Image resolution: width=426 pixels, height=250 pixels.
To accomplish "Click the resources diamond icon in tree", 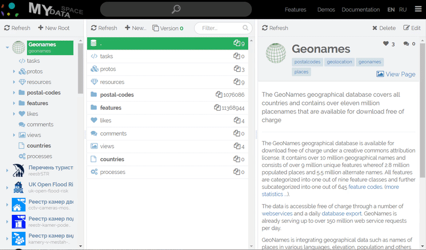I will click(x=22, y=82).
